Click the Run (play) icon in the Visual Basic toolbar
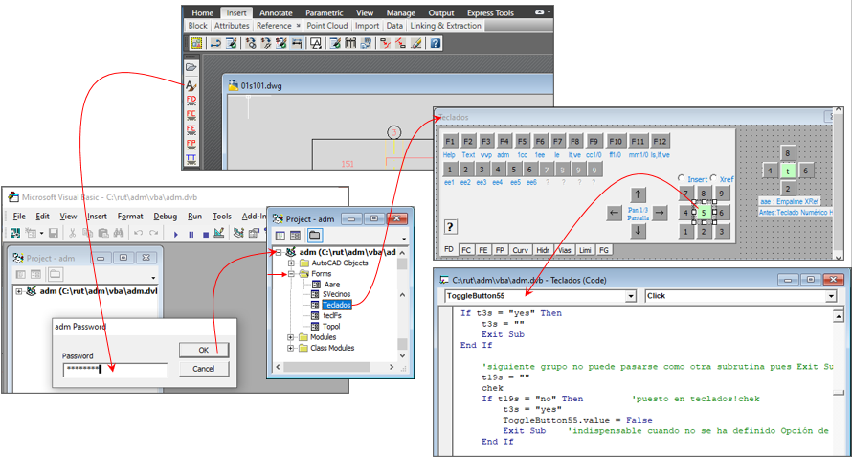This screenshot has height=457, width=852. pos(175,234)
